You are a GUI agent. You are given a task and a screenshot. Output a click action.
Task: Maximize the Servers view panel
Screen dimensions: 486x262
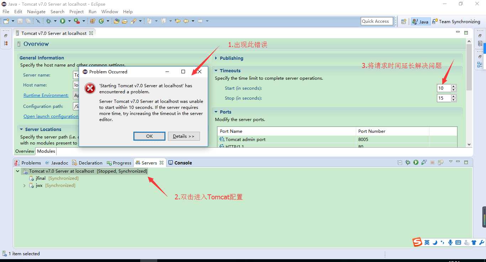(466, 162)
